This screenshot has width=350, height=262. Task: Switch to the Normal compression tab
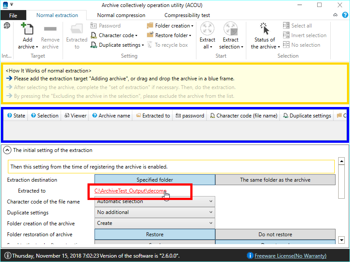tap(121, 15)
